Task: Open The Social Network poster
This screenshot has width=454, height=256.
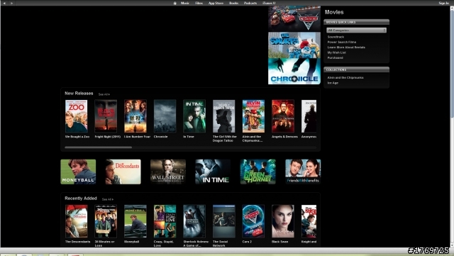Action: click(224, 221)
